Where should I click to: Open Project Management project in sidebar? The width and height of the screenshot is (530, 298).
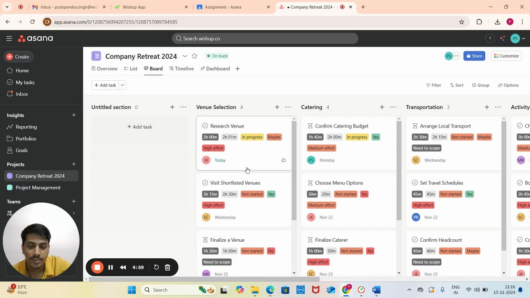point(38,187)
